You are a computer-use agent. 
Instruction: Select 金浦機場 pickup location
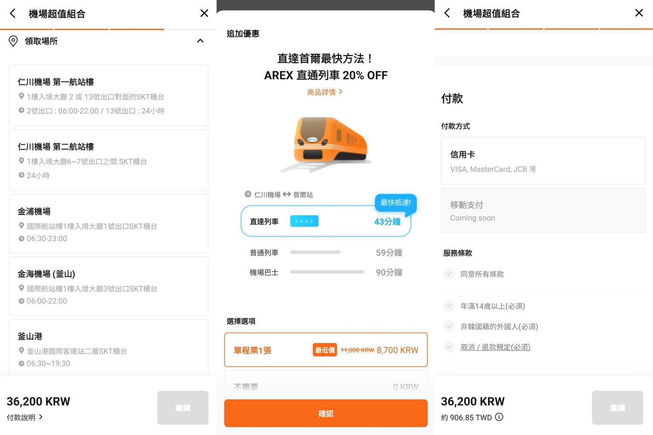pos(109,224)
